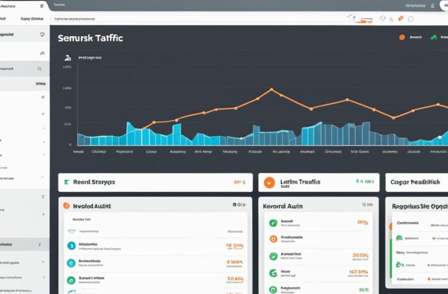Expand the sidebar item caret below the 3-letter label
Screen dimensions: 448x294
click(x=43, y=97)
